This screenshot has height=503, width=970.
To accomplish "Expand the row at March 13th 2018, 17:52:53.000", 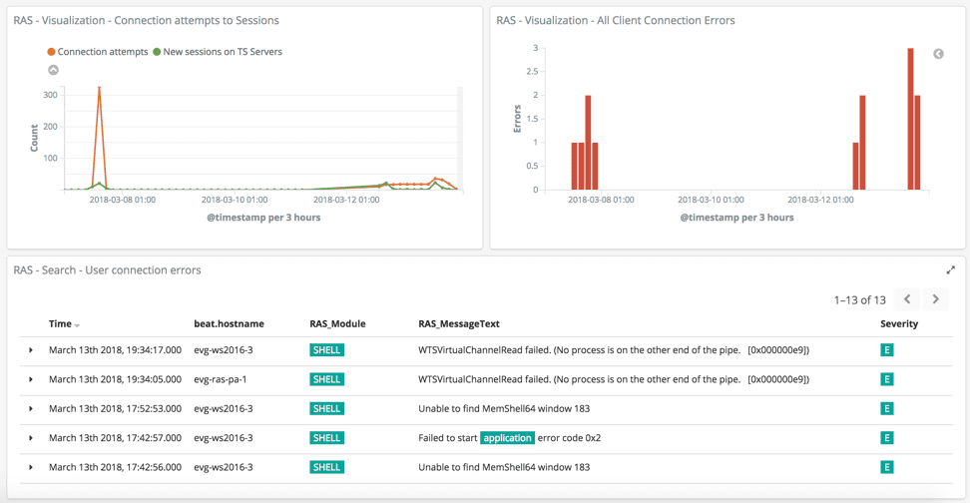I will coord(30,409).
